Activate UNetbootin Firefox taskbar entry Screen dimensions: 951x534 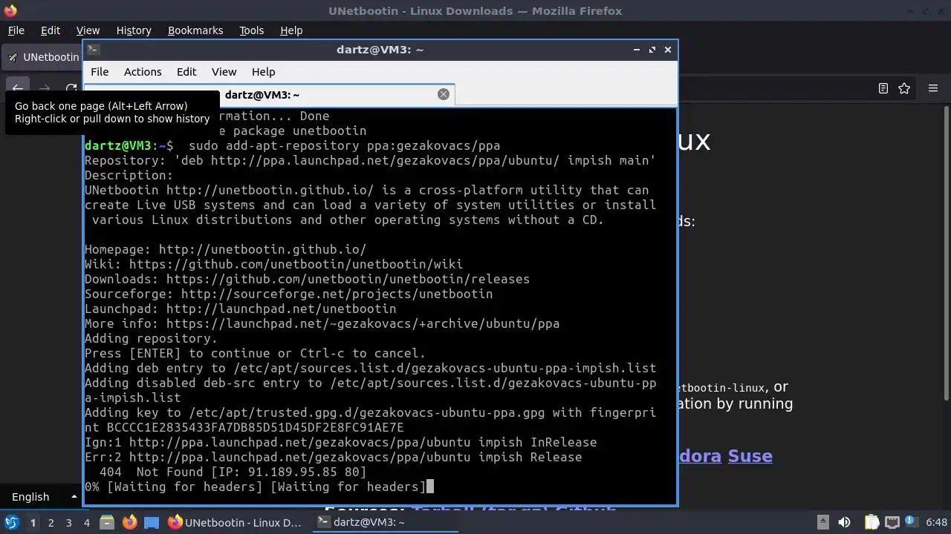click(x=236, y=522)
